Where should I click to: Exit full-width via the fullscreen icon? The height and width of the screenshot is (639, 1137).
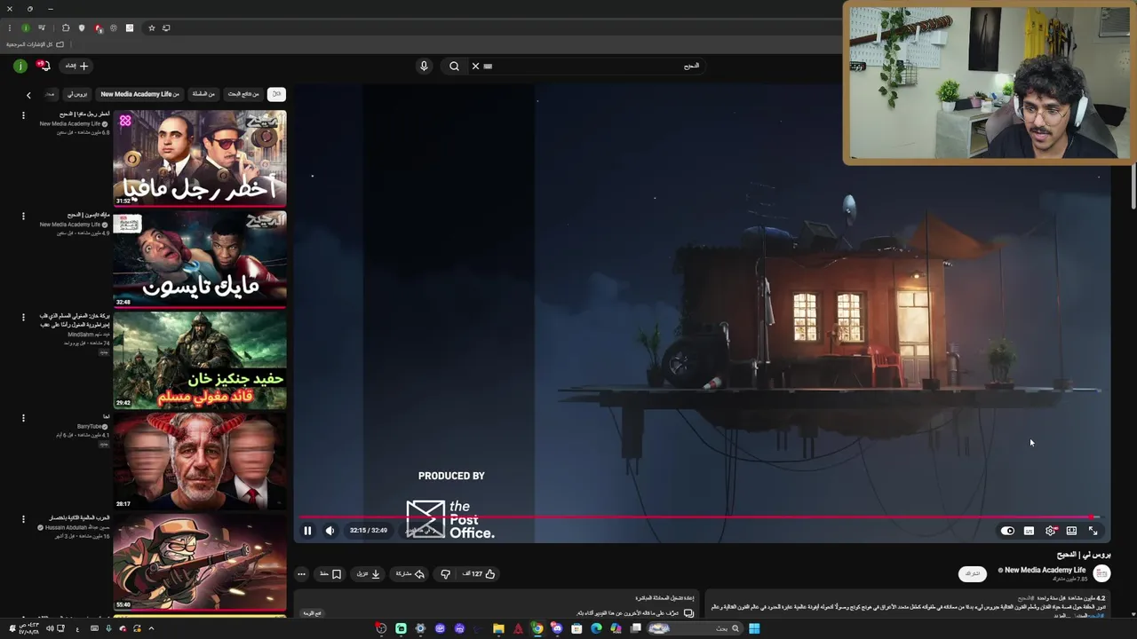click(1093, 531)
